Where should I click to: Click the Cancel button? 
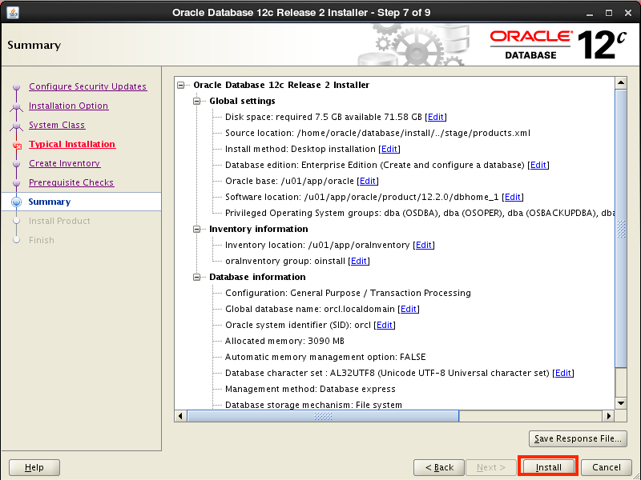click(x=607, y=467)
